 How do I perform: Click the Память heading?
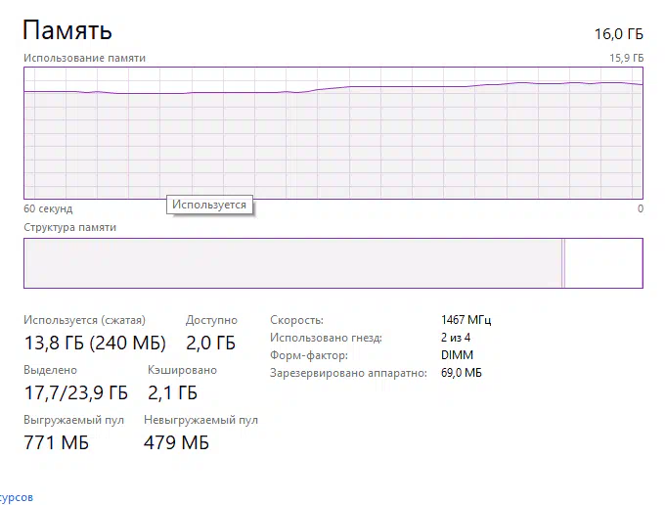[67, 30]
